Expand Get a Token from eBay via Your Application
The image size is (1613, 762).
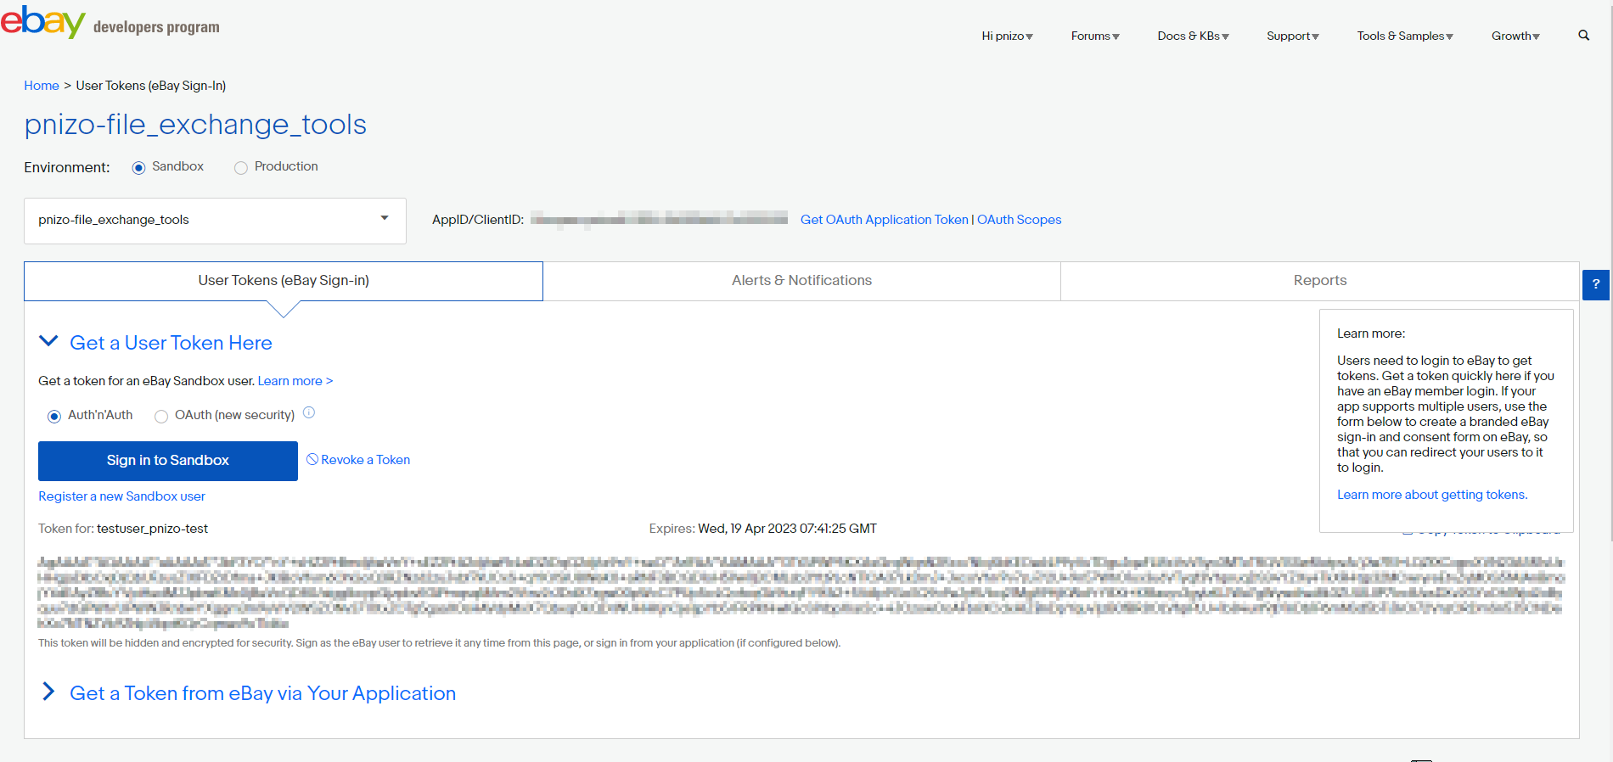pyautogui.click(x=48, y=692)
